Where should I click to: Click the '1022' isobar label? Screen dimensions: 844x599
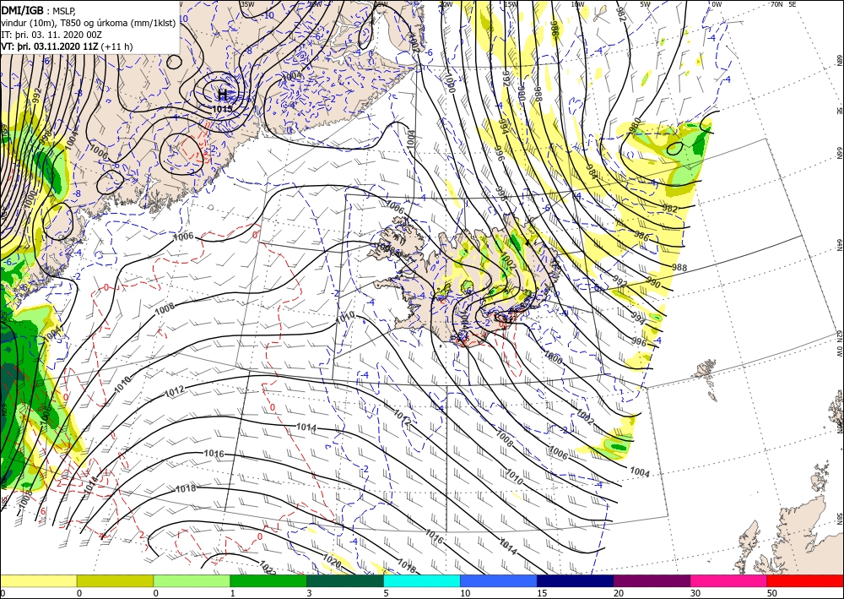(x=268, y=567)
